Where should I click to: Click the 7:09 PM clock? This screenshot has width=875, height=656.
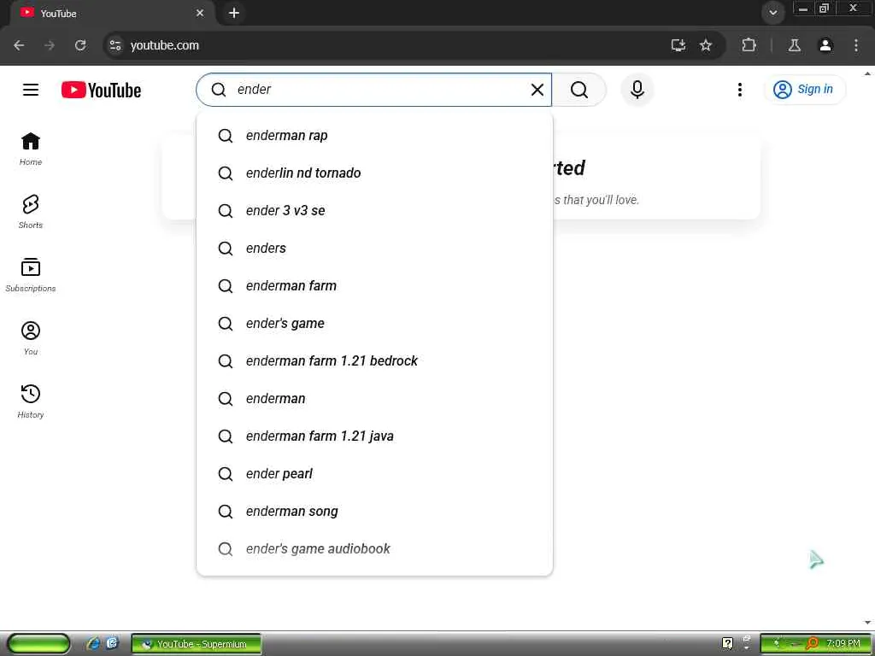click(843, 643)
